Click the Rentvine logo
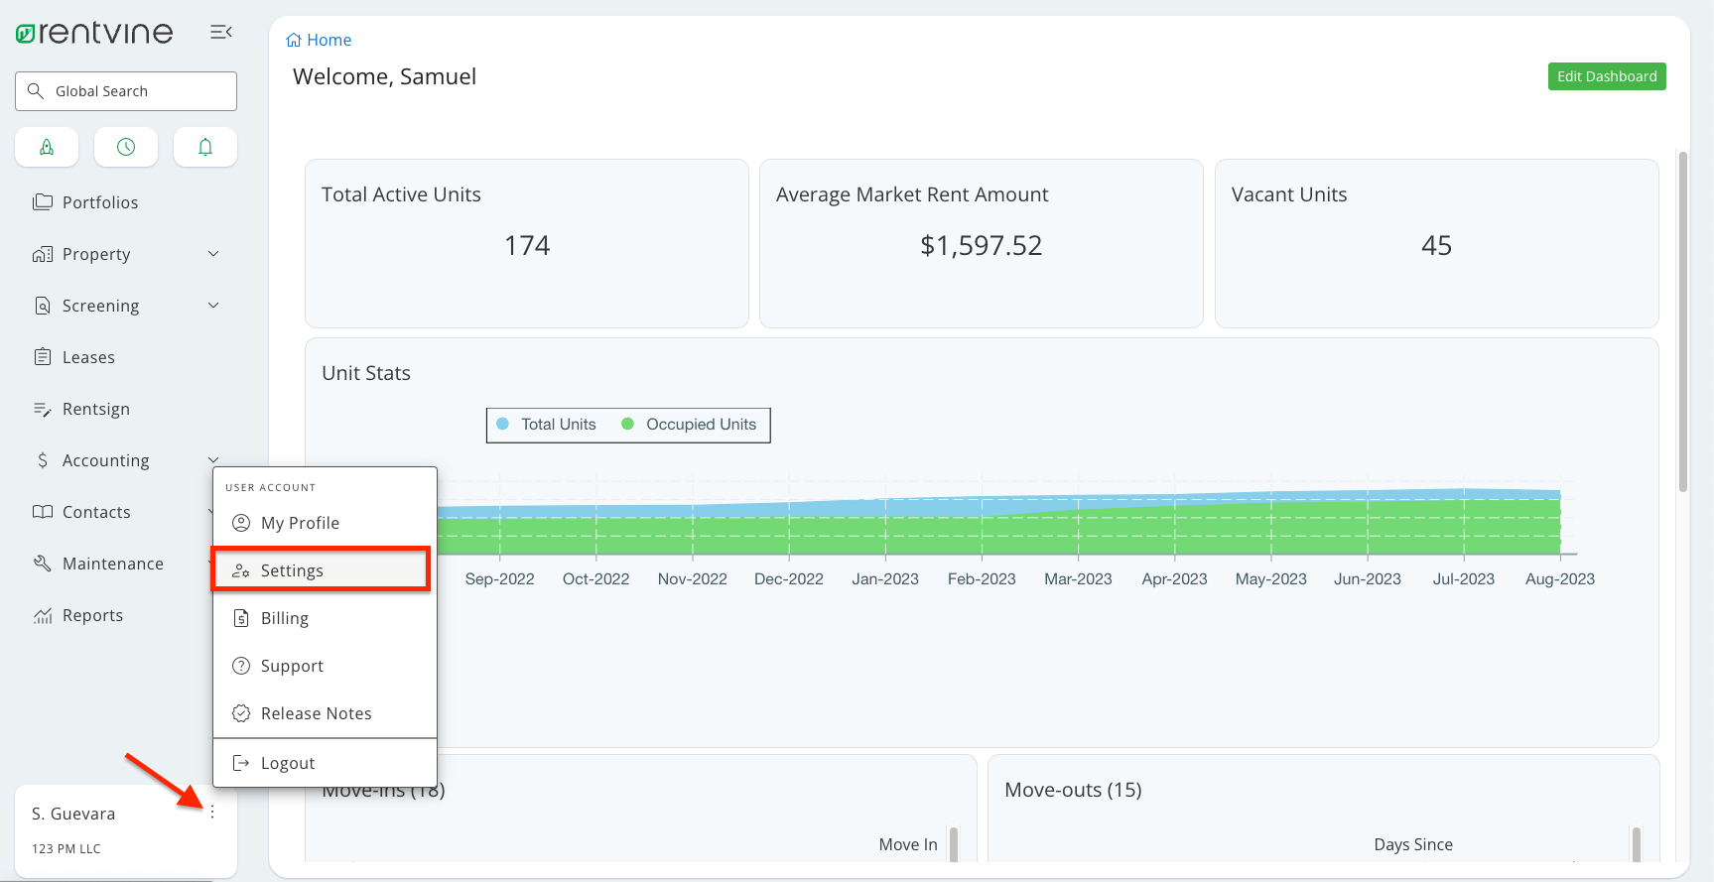This screenshot has height=882, width=1714. [x=94, y=33]
